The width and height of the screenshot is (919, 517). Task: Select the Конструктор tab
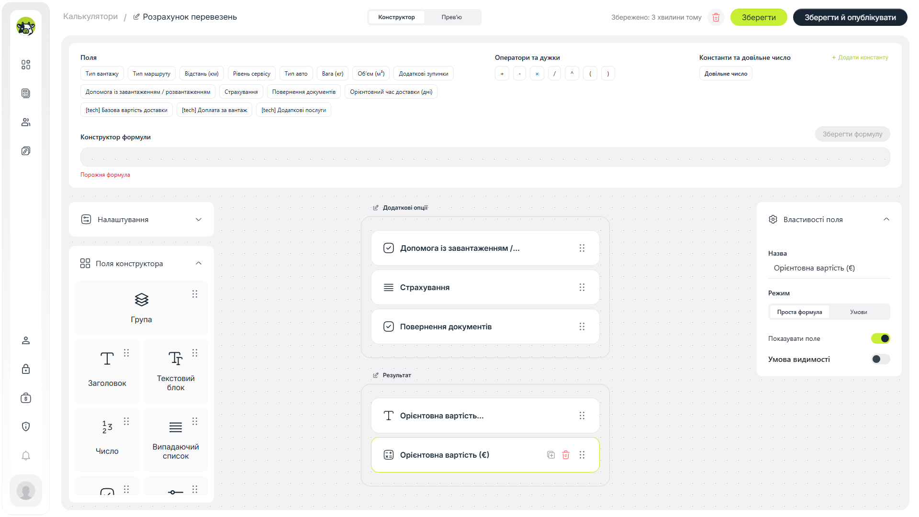point(396,17)
